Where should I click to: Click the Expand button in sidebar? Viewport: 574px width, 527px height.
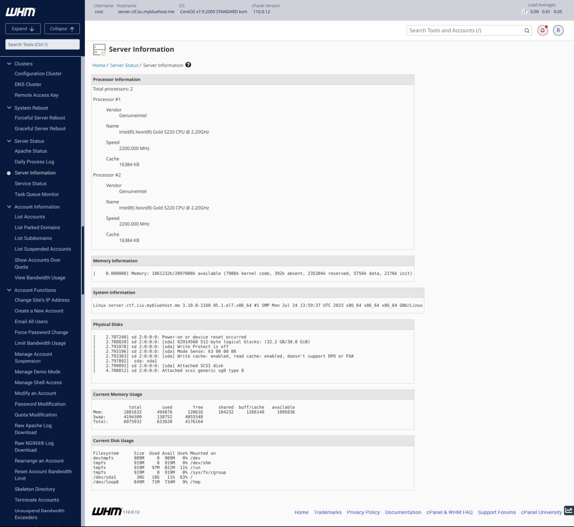point(22,28)
